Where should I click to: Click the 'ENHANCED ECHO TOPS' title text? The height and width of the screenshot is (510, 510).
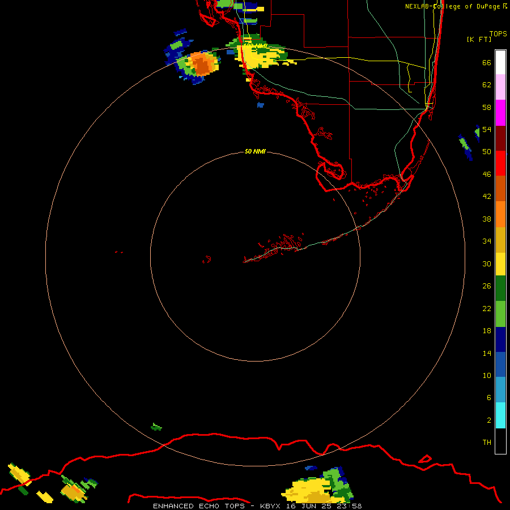[x=199, y=506]
